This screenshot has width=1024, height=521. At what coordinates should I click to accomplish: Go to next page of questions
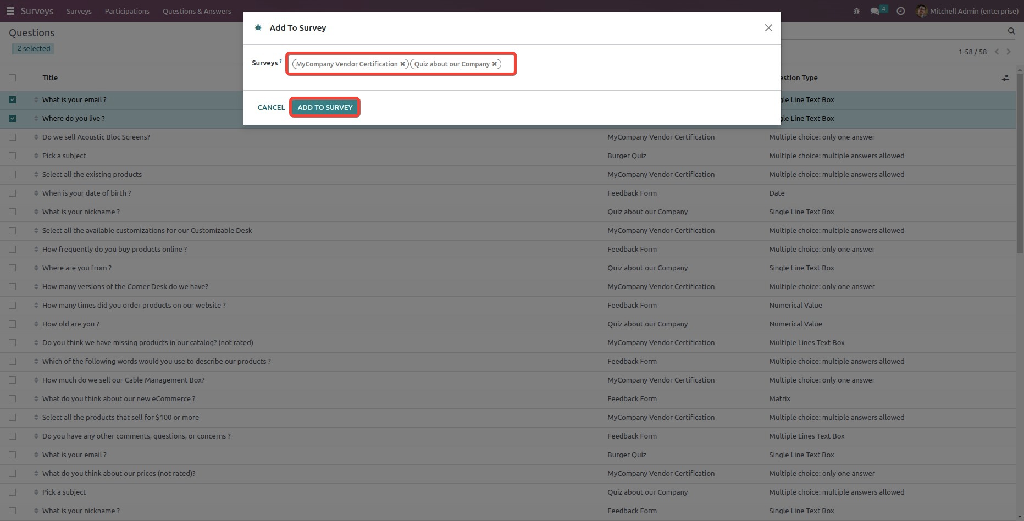(1009, 52)
